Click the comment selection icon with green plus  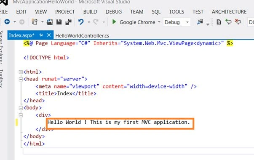point(228,22)
